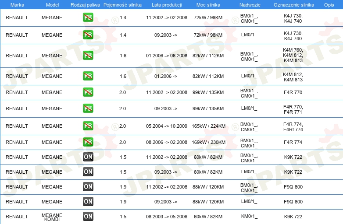Viewport: 343px width, 224px height.
Task: Click ON diesel icon in MEGANE KOMBI row
Action: click(88, 217)
